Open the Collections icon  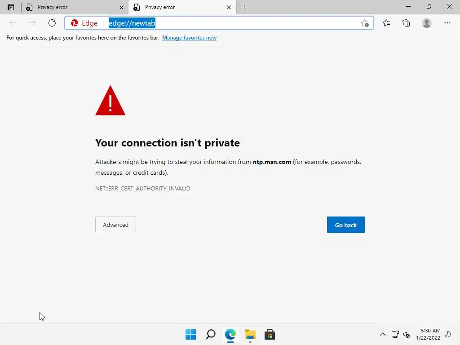click(x=406, y=23)
